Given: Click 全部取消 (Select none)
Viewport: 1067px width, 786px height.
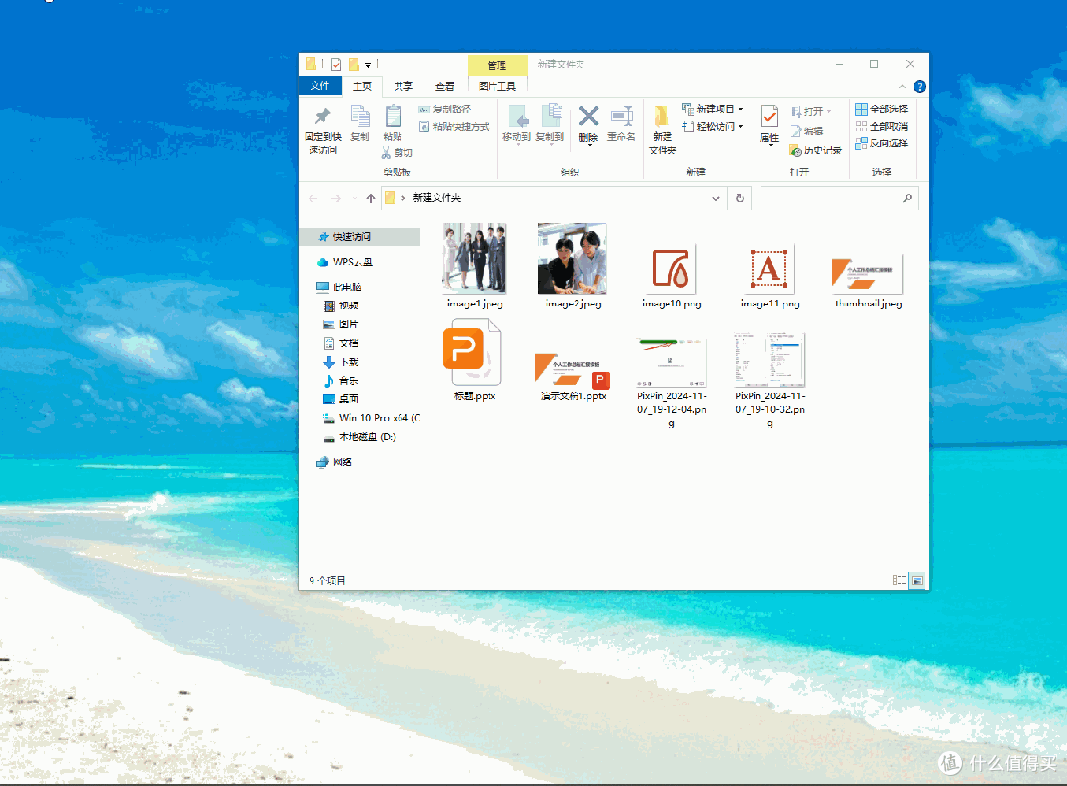Looking at the screenshot, I should (881, 127).
